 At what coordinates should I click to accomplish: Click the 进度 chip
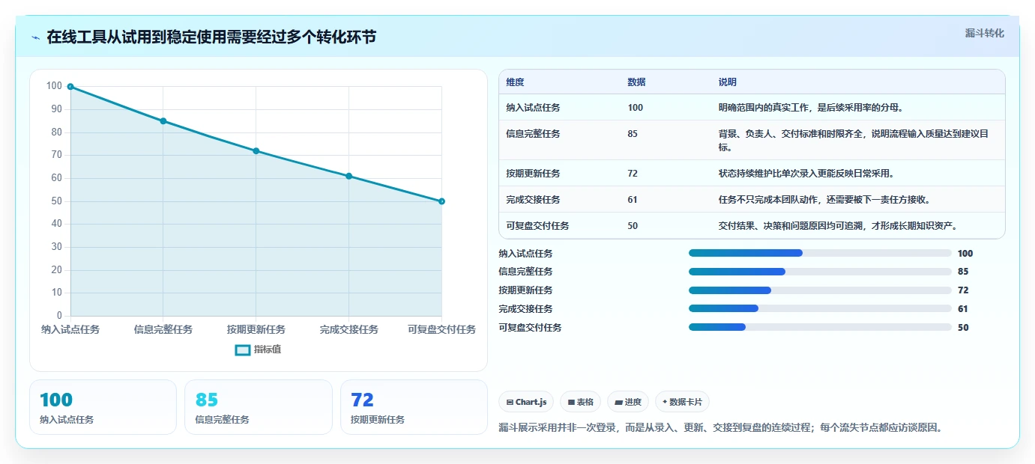[628, 402]
